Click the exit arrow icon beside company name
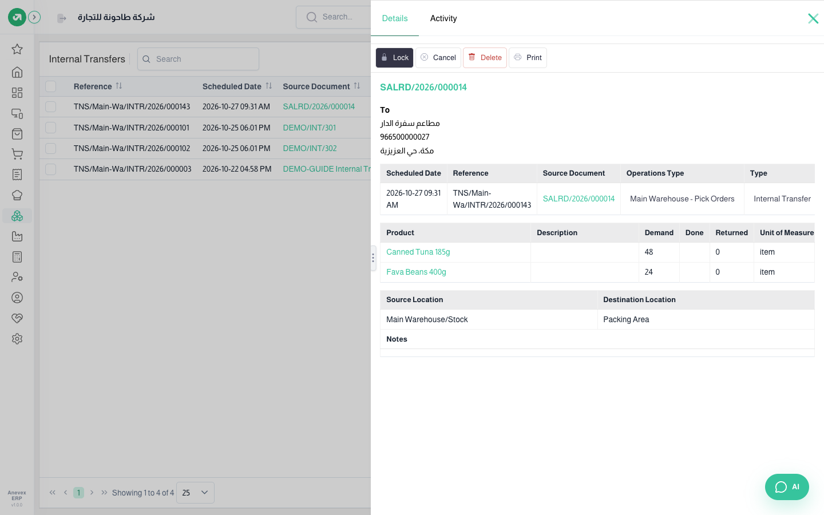This screenshot has height=515, width=824. (x=62, y=18)
